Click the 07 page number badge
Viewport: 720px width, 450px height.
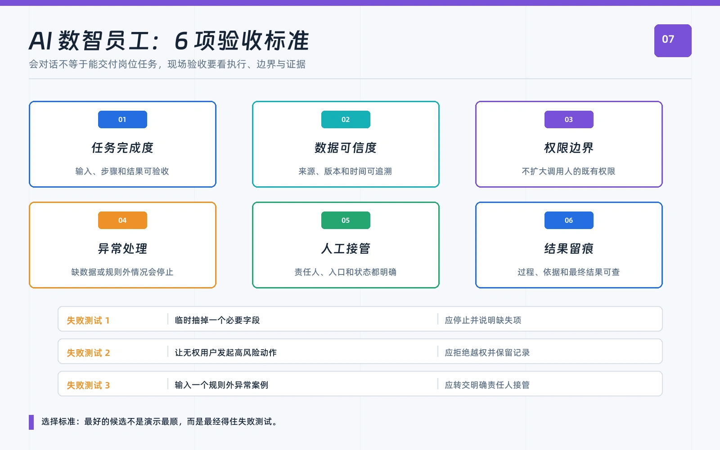pyautogui.click(x=673, y=40)
